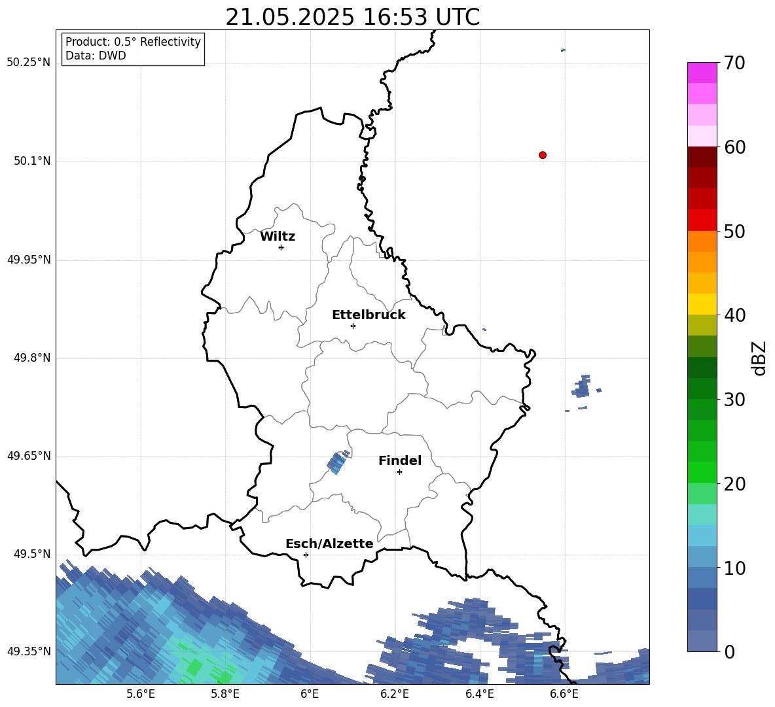Click the 5.6°E longitude label
The height and width of the screenshot is (707, 775).
141,694
